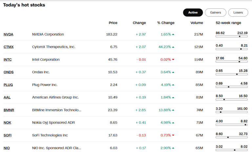Click CTMX percent change 44.23%
This screenshot has height=152, width=252.
click(x=165, y=47)
